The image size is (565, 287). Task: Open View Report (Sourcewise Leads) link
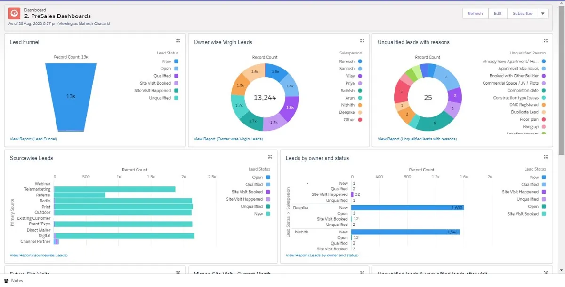coord(39,255)
